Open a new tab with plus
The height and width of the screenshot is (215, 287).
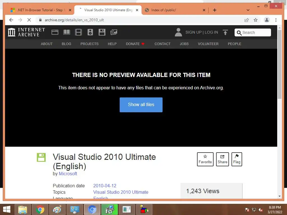tap(215, 10)
